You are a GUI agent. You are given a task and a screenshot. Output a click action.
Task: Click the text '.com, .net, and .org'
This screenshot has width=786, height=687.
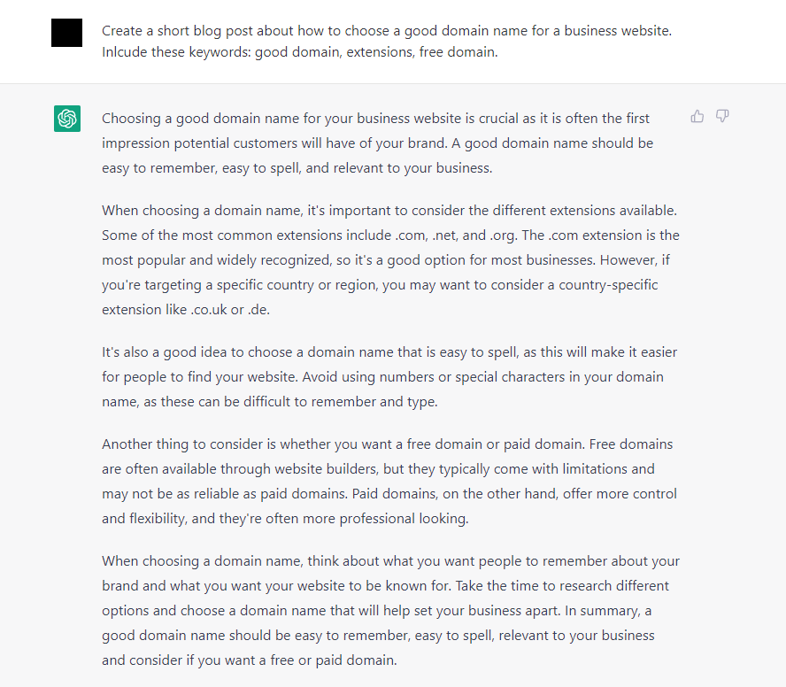[456, 235]
